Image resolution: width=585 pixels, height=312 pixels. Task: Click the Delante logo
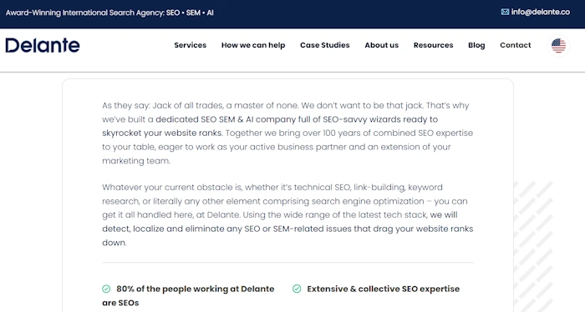coord(43,45)
